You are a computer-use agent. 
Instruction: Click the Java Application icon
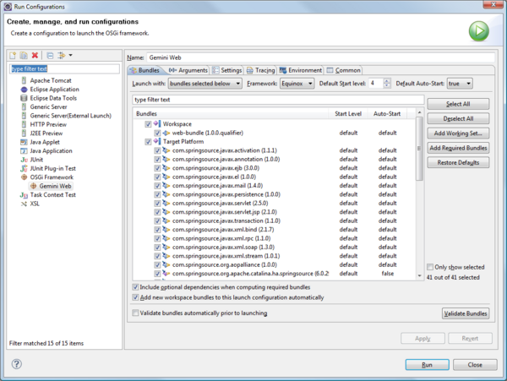coord(24,151)
